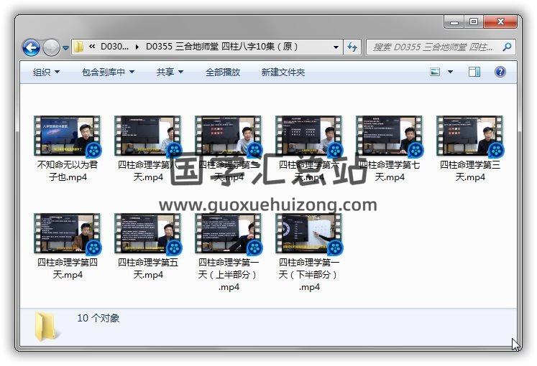The width and height of the screenshot is (537, 366).
Task: Change view using the view icon
Action: [435, 72]
